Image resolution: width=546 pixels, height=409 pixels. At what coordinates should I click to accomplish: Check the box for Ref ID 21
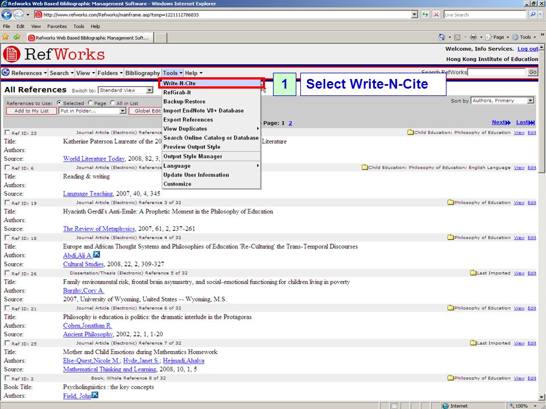coord(7,308)
